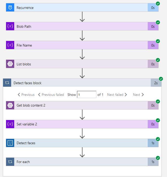167x177 pixels.
Task: Go to Next failed iteration
Action: point(117,95)
